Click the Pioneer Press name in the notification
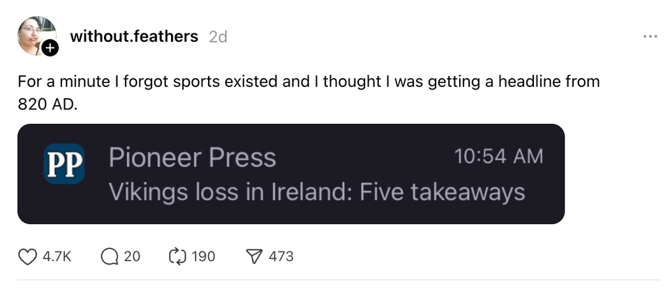670x291 pixels. click(x=192, y=157)
